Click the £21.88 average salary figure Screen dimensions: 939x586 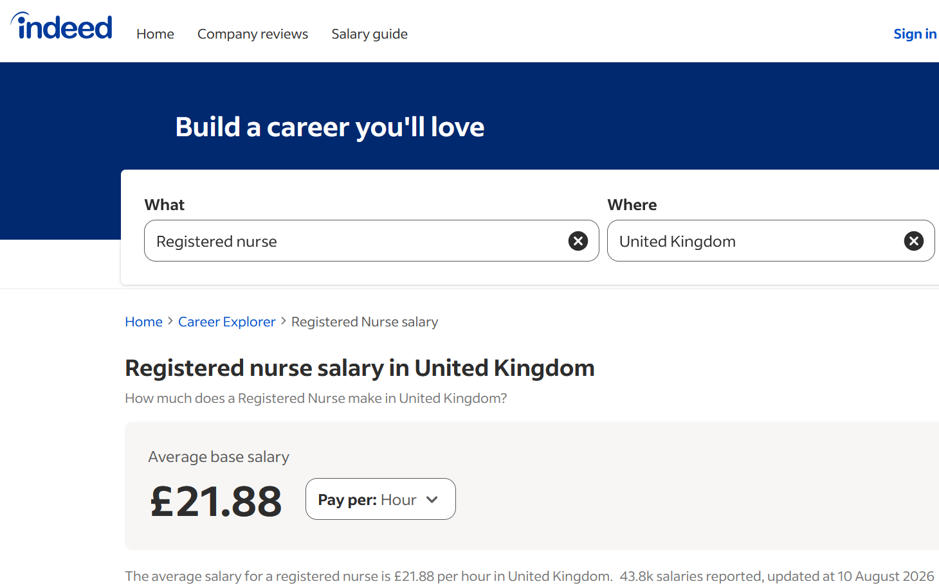(216, 501)
